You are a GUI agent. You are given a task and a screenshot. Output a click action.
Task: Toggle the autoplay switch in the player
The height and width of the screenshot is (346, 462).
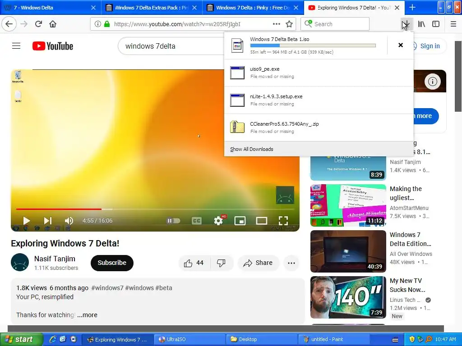coord(174,221)
